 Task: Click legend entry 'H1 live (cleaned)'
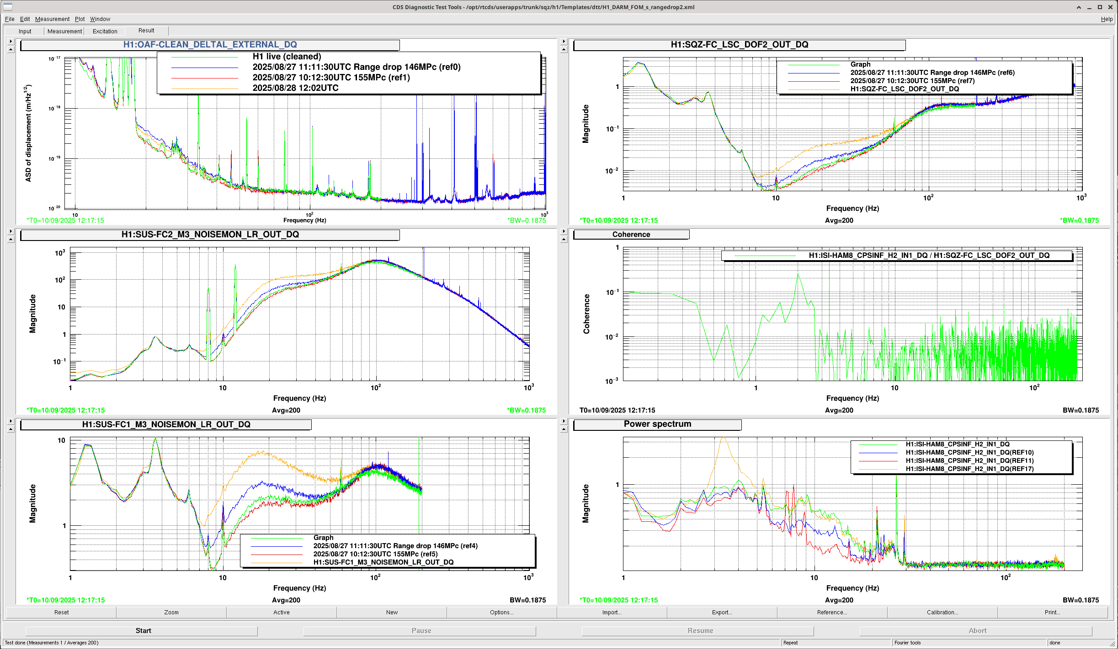click(287, 57)
